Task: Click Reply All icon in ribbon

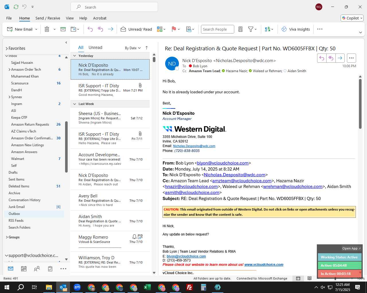Action: click(x=100, y=29)
